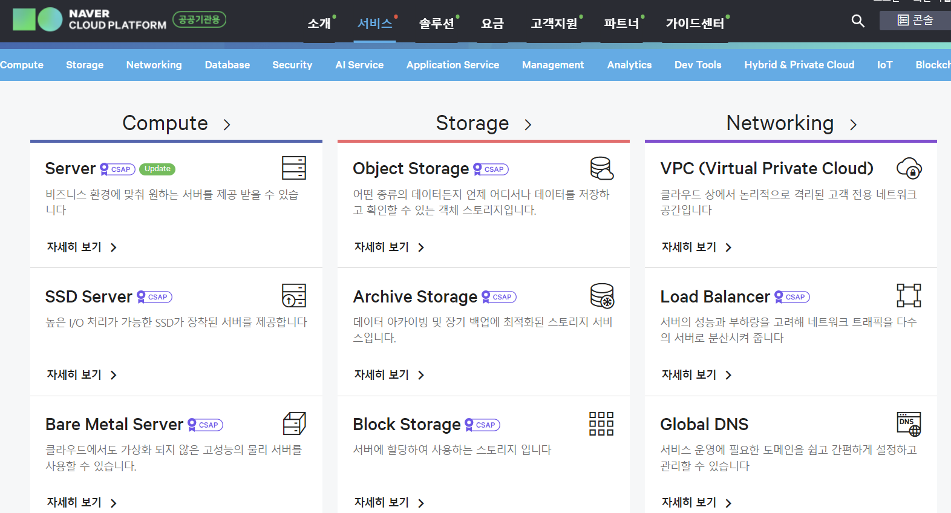The width and height of the screenshot is (951, 513).
Task: Click the Object Storage database icon
Action: click(x=602, y=168)
